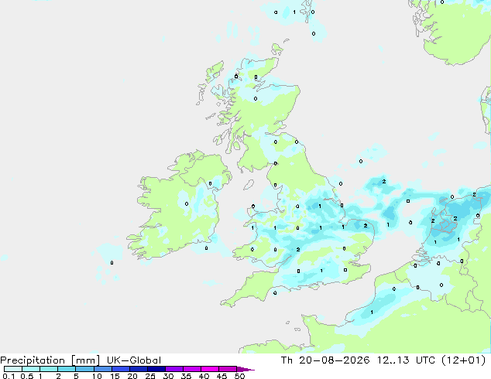Click the date text Th 20-08-2026
491x379 pixels.
[325, 360]
